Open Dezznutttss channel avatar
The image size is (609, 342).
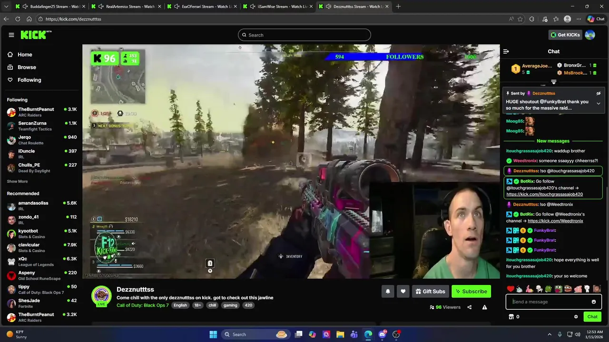(x=101, y=296)
